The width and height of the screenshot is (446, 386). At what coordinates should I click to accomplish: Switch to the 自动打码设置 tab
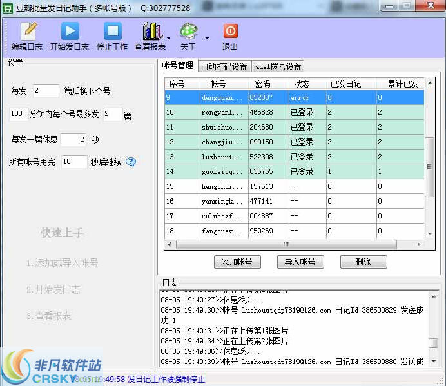[x=224, y=66]
